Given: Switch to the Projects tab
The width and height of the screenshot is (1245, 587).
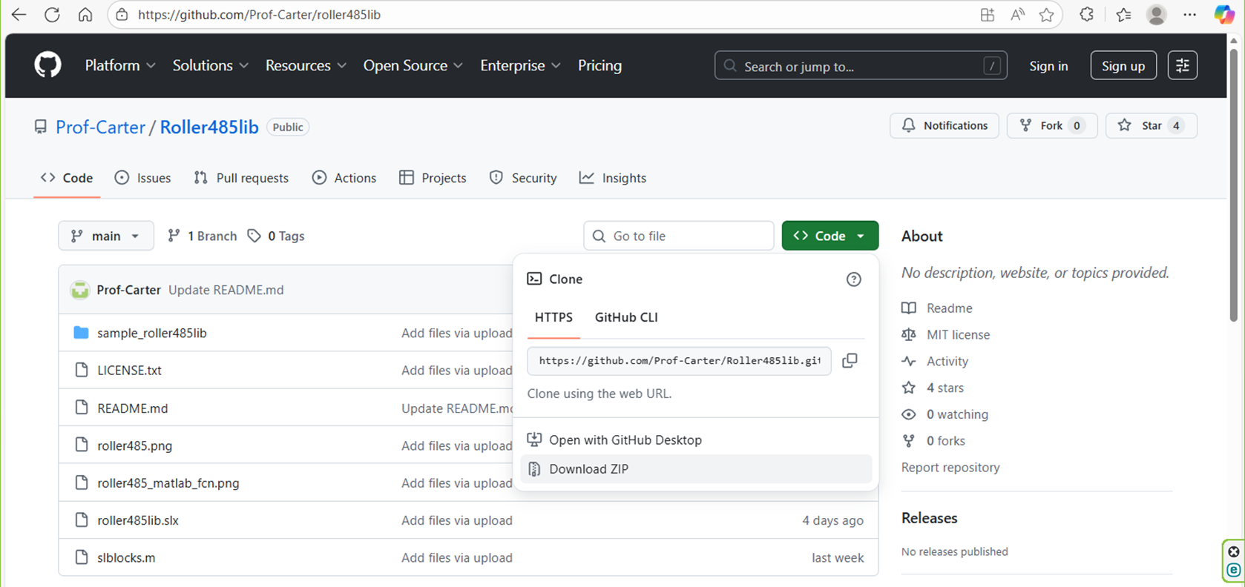Looking at the screenshot, I should click(433, 178).
